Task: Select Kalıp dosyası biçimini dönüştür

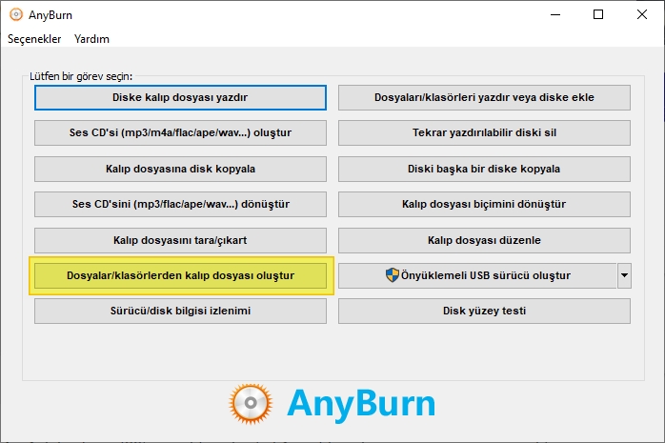Action: [x=484, y=204]
